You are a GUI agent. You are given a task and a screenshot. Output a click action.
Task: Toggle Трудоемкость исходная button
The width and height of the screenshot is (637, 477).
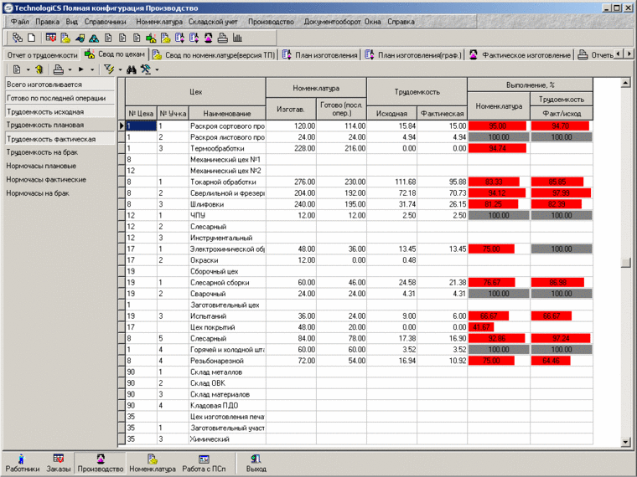click(x=60, y=111)
